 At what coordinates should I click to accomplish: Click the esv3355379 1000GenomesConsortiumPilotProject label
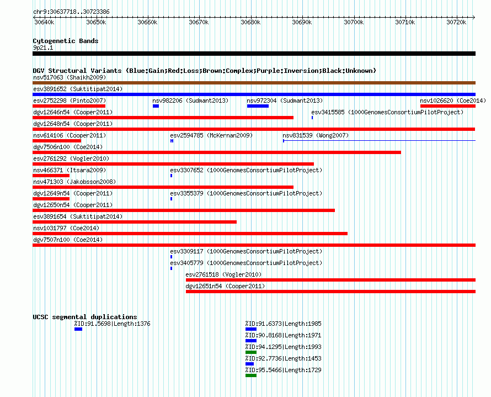pos(246,193)
